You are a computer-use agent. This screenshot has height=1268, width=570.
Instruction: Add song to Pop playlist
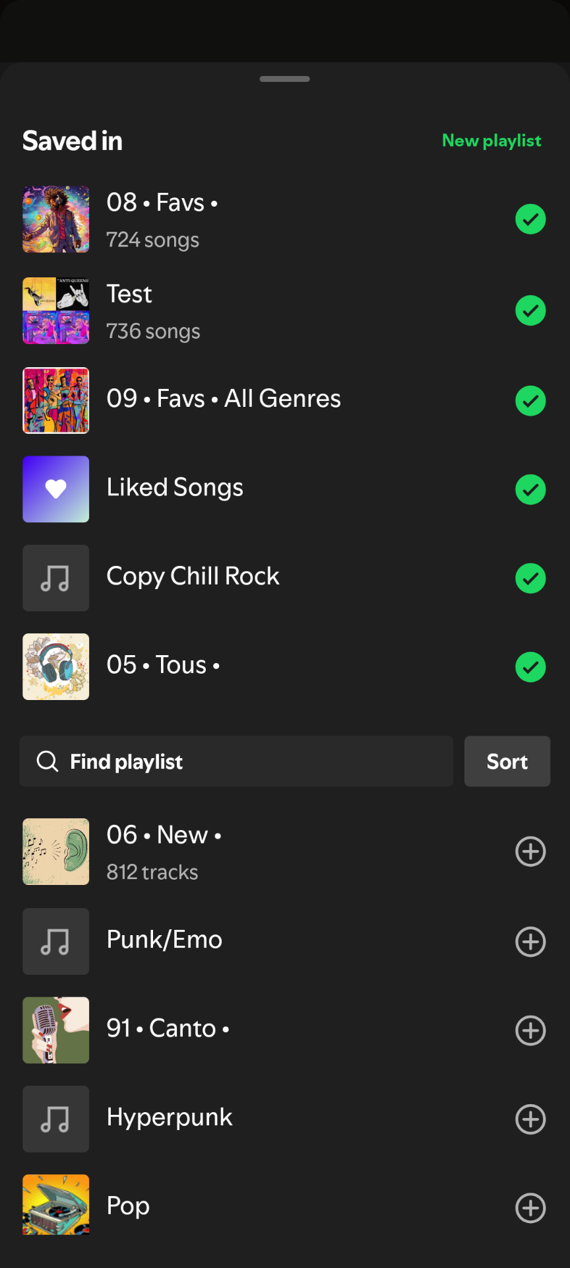coord(530,1208)
